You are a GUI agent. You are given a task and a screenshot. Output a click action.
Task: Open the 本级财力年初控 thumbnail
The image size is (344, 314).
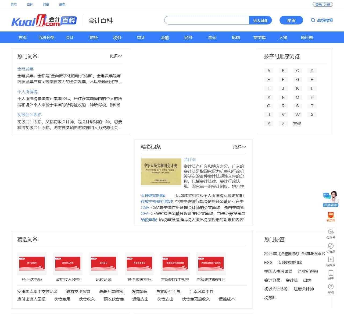tap(175, 264)
